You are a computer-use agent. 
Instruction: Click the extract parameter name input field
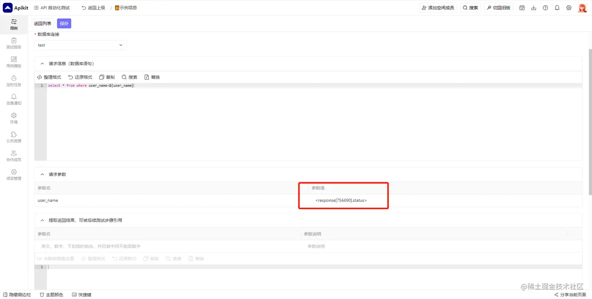click(x=168, y=246)
